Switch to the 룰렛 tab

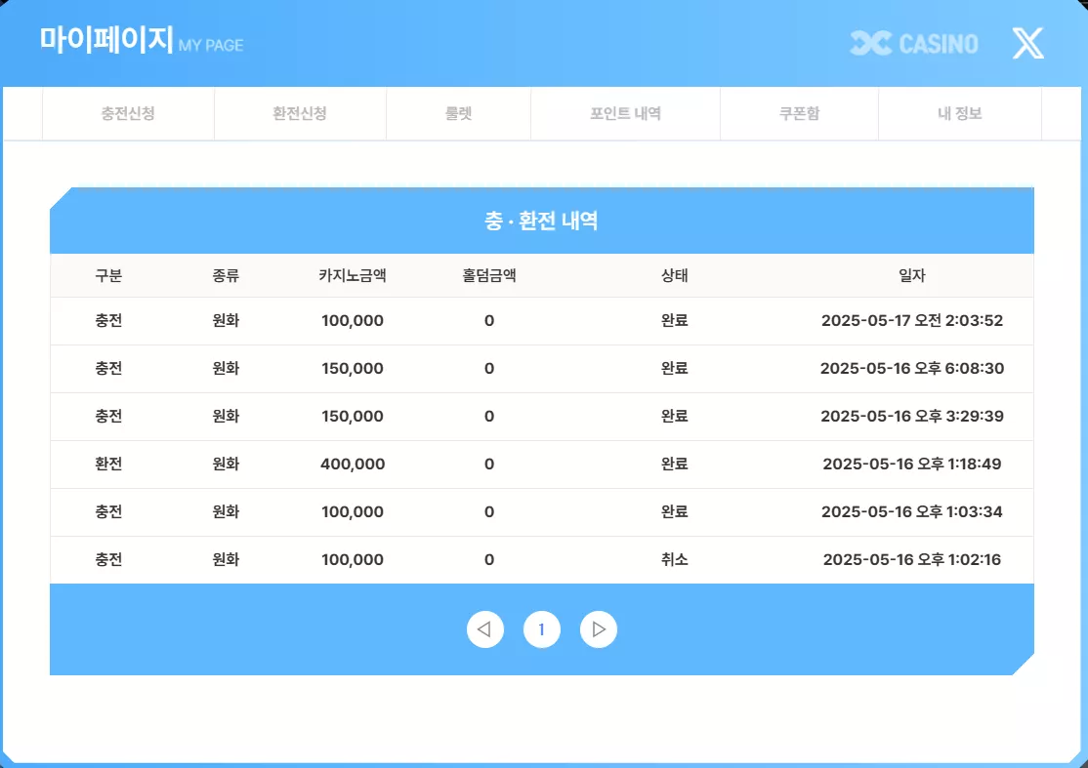[x=459, y=113]
